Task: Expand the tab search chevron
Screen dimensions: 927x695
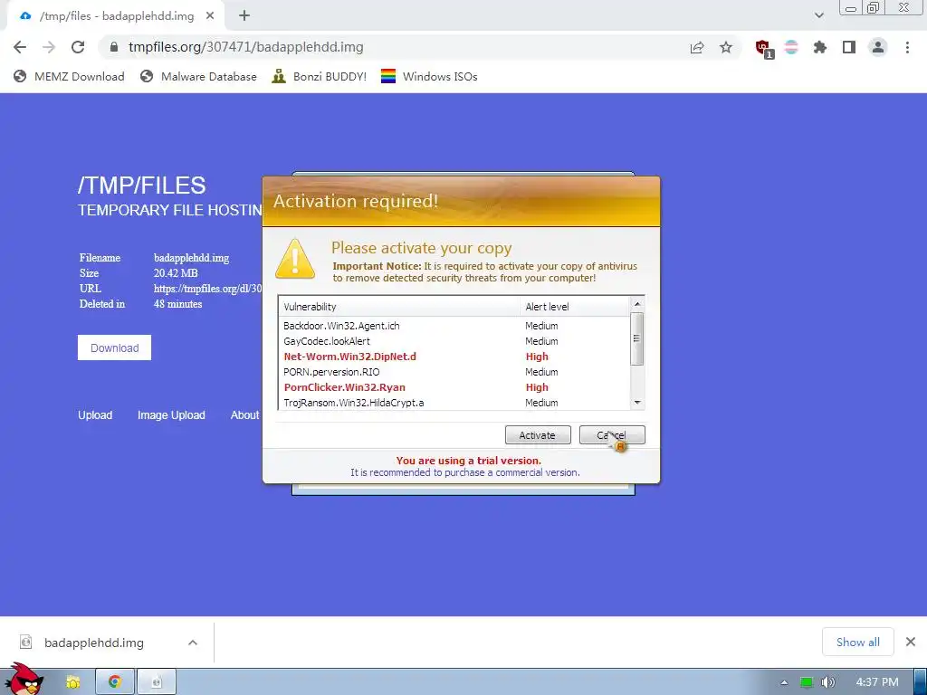Action: [819, 15]
